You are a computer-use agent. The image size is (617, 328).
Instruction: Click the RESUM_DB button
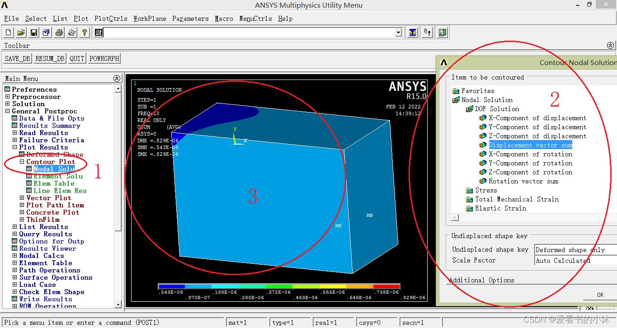click(50, 59)
